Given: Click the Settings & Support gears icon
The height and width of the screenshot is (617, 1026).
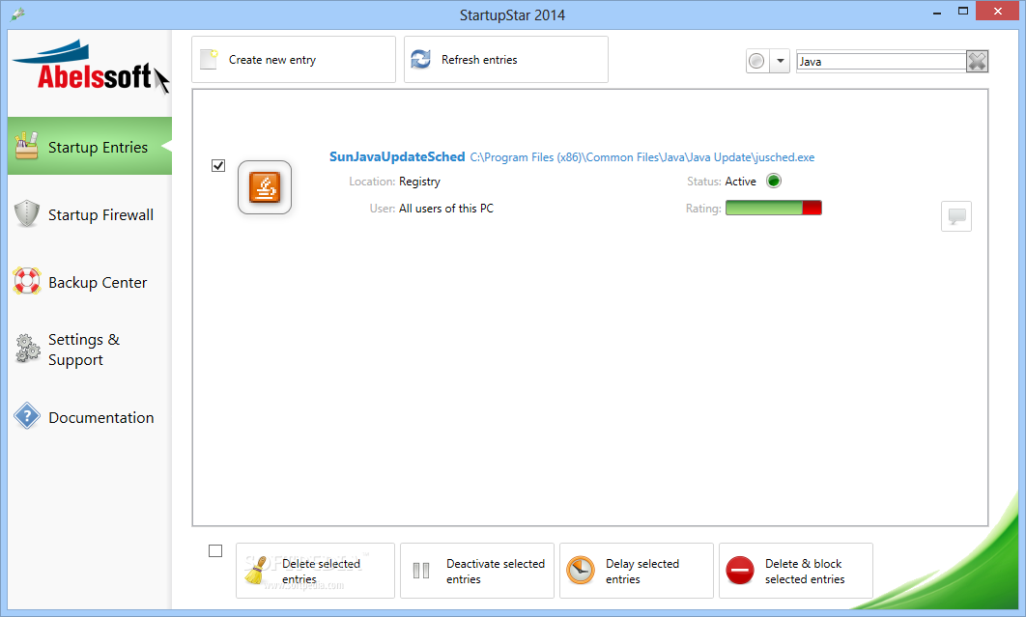Looking at the screenshot, I should tap(27, 348).
